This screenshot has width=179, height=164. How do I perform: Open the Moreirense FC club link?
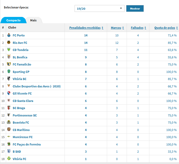point(23,137)
